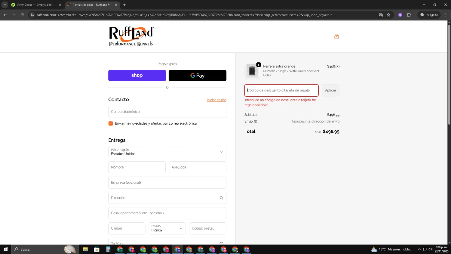This screenshot has width=451, height=254.
Task: Click the browser address bar URL
Action: tap(184, 15)
